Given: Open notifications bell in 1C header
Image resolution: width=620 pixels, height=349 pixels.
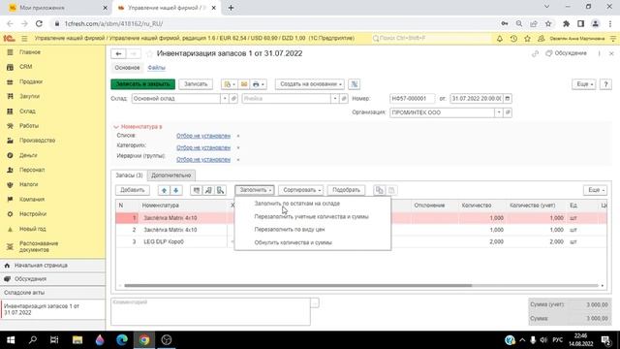Looking at the screenshot, I should click(500, 39).
